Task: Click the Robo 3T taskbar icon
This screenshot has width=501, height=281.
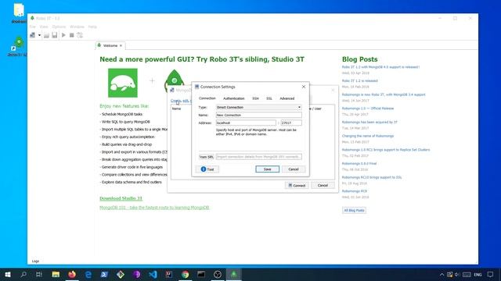Action: coord(234,274)
